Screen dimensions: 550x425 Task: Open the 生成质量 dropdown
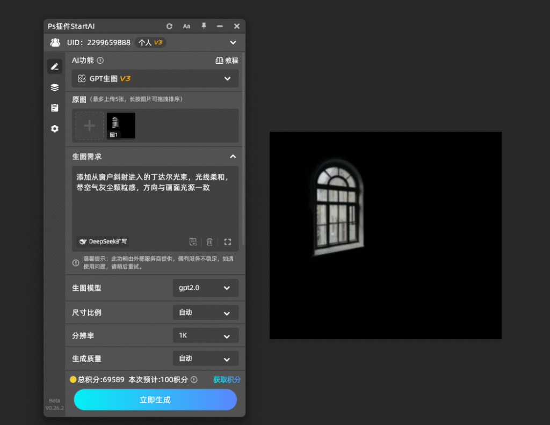point(206,359)
